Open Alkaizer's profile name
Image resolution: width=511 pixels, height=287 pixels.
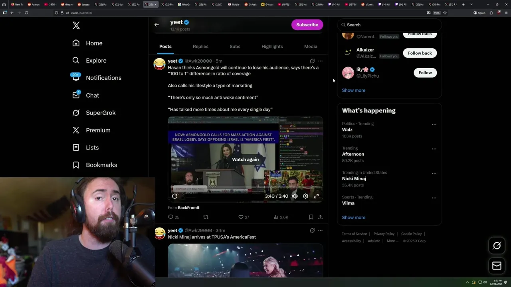(x=365, y=50)
